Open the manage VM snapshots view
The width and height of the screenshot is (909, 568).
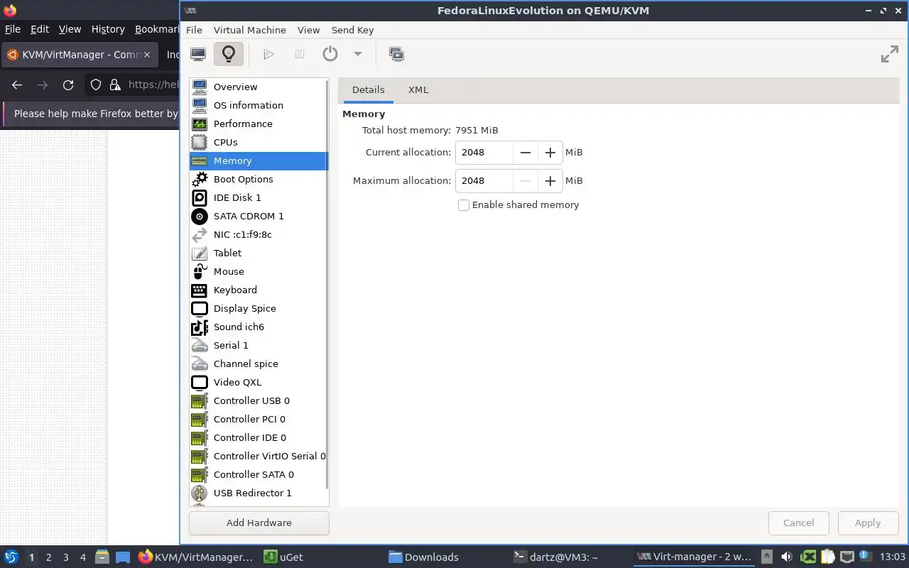point(396,54)
